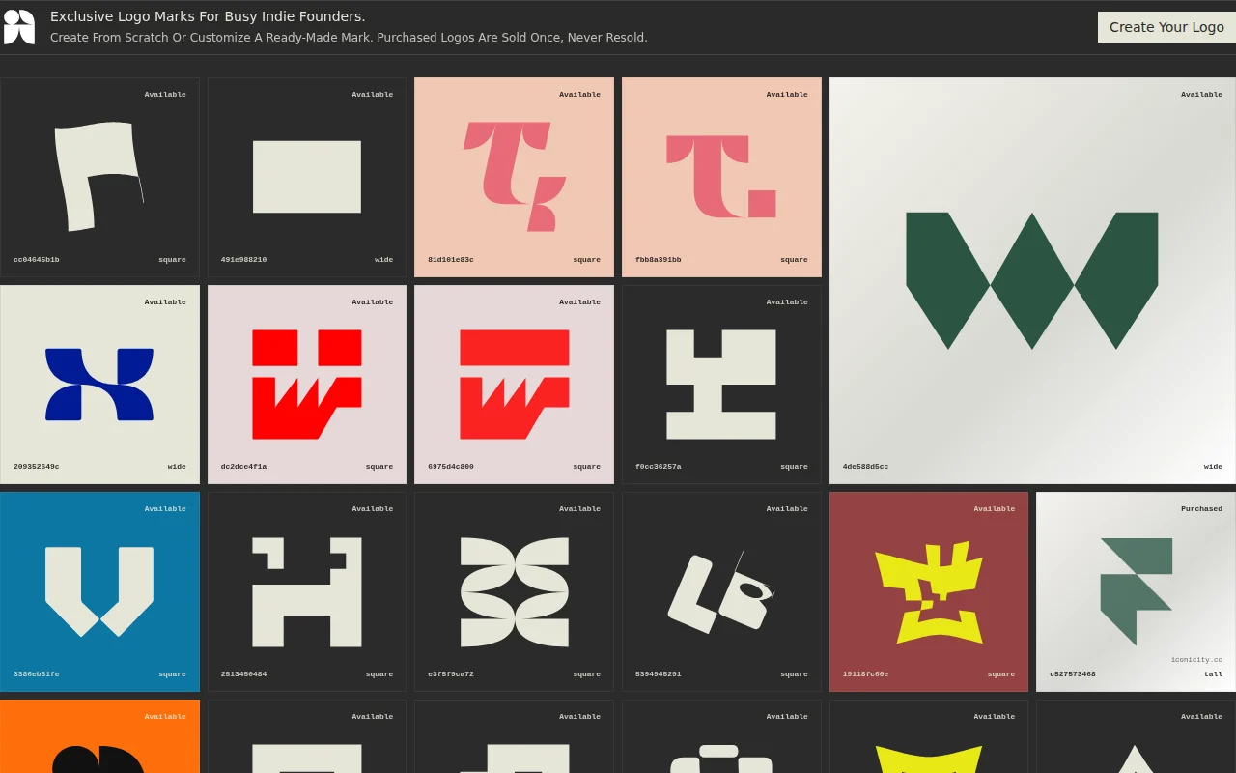Click logo ID 2513450484
The height and width of the screenshot is (773, 1236).
point(243,674)
